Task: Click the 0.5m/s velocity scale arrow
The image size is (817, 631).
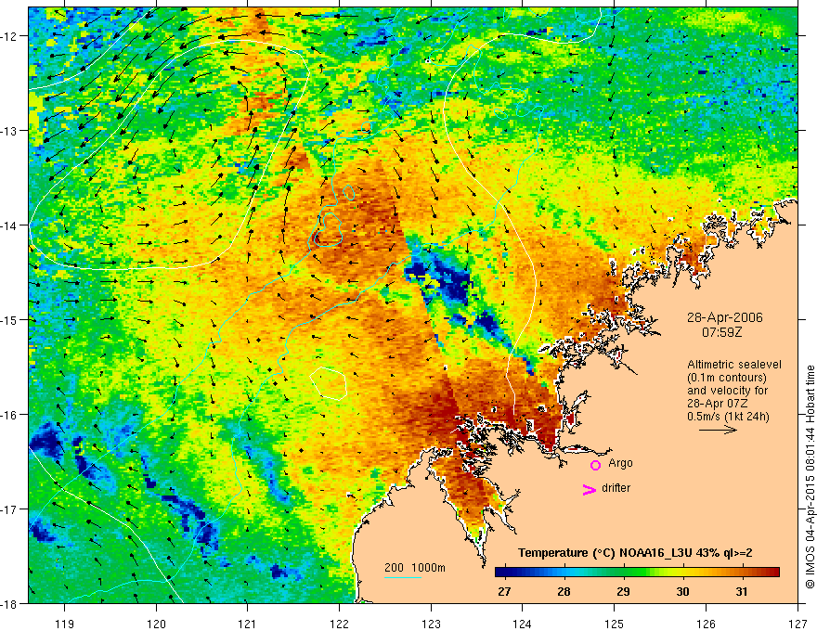Action: (718, 430)
